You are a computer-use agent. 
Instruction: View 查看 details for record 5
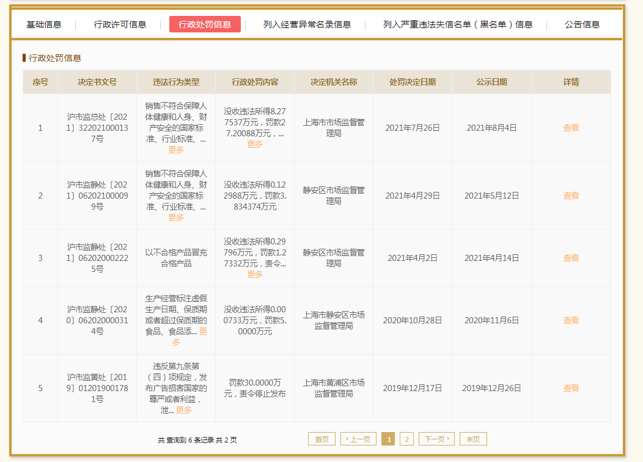tap(571, 388)
